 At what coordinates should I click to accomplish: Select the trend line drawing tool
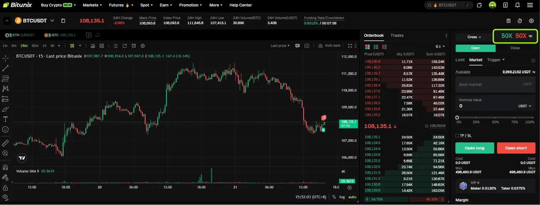pos(5,68)
